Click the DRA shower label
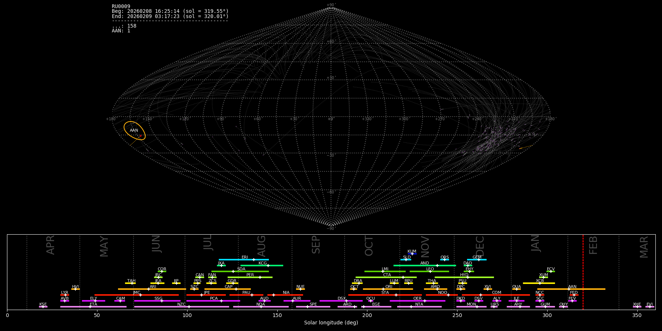 (x=358, y=281)
